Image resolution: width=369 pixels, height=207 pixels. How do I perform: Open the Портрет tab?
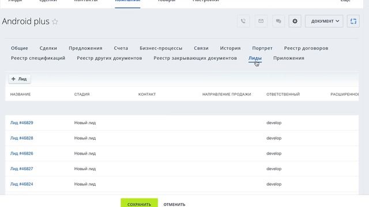pos(262,48)
